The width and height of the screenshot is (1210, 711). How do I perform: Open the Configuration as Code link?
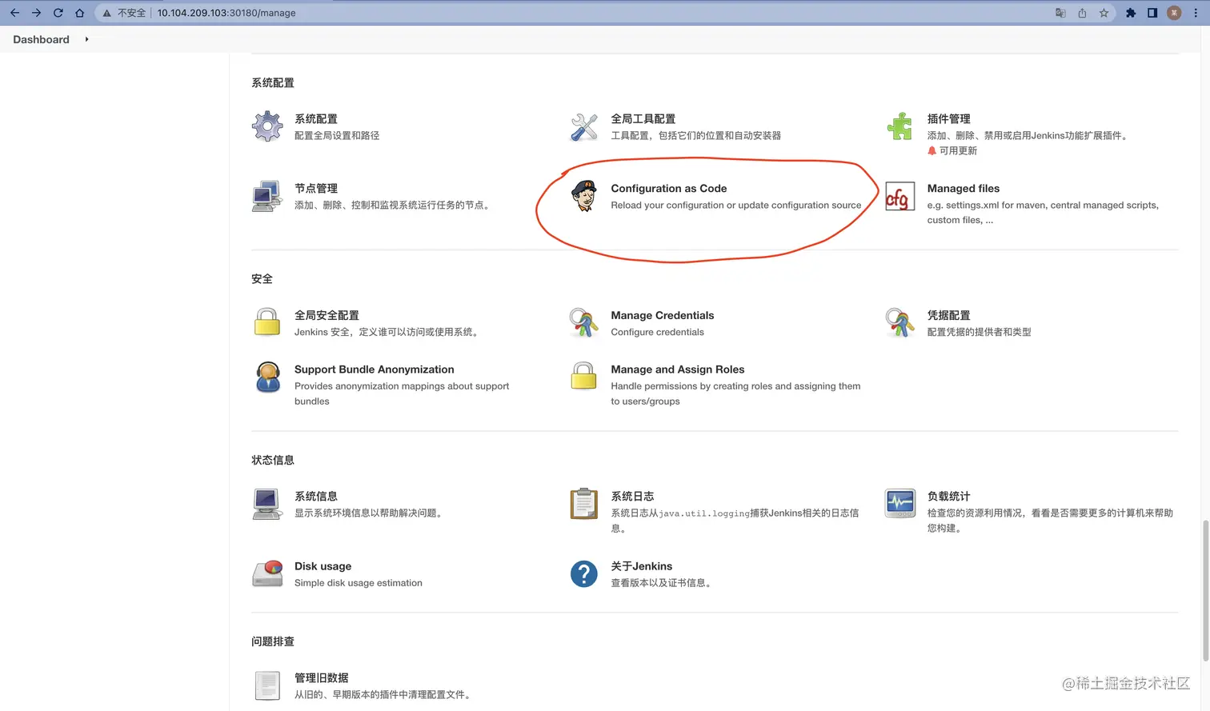668,188
